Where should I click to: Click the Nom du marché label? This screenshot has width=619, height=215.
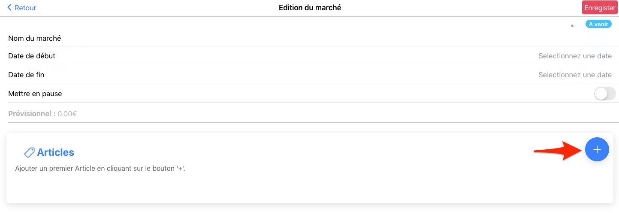[35, 38]
